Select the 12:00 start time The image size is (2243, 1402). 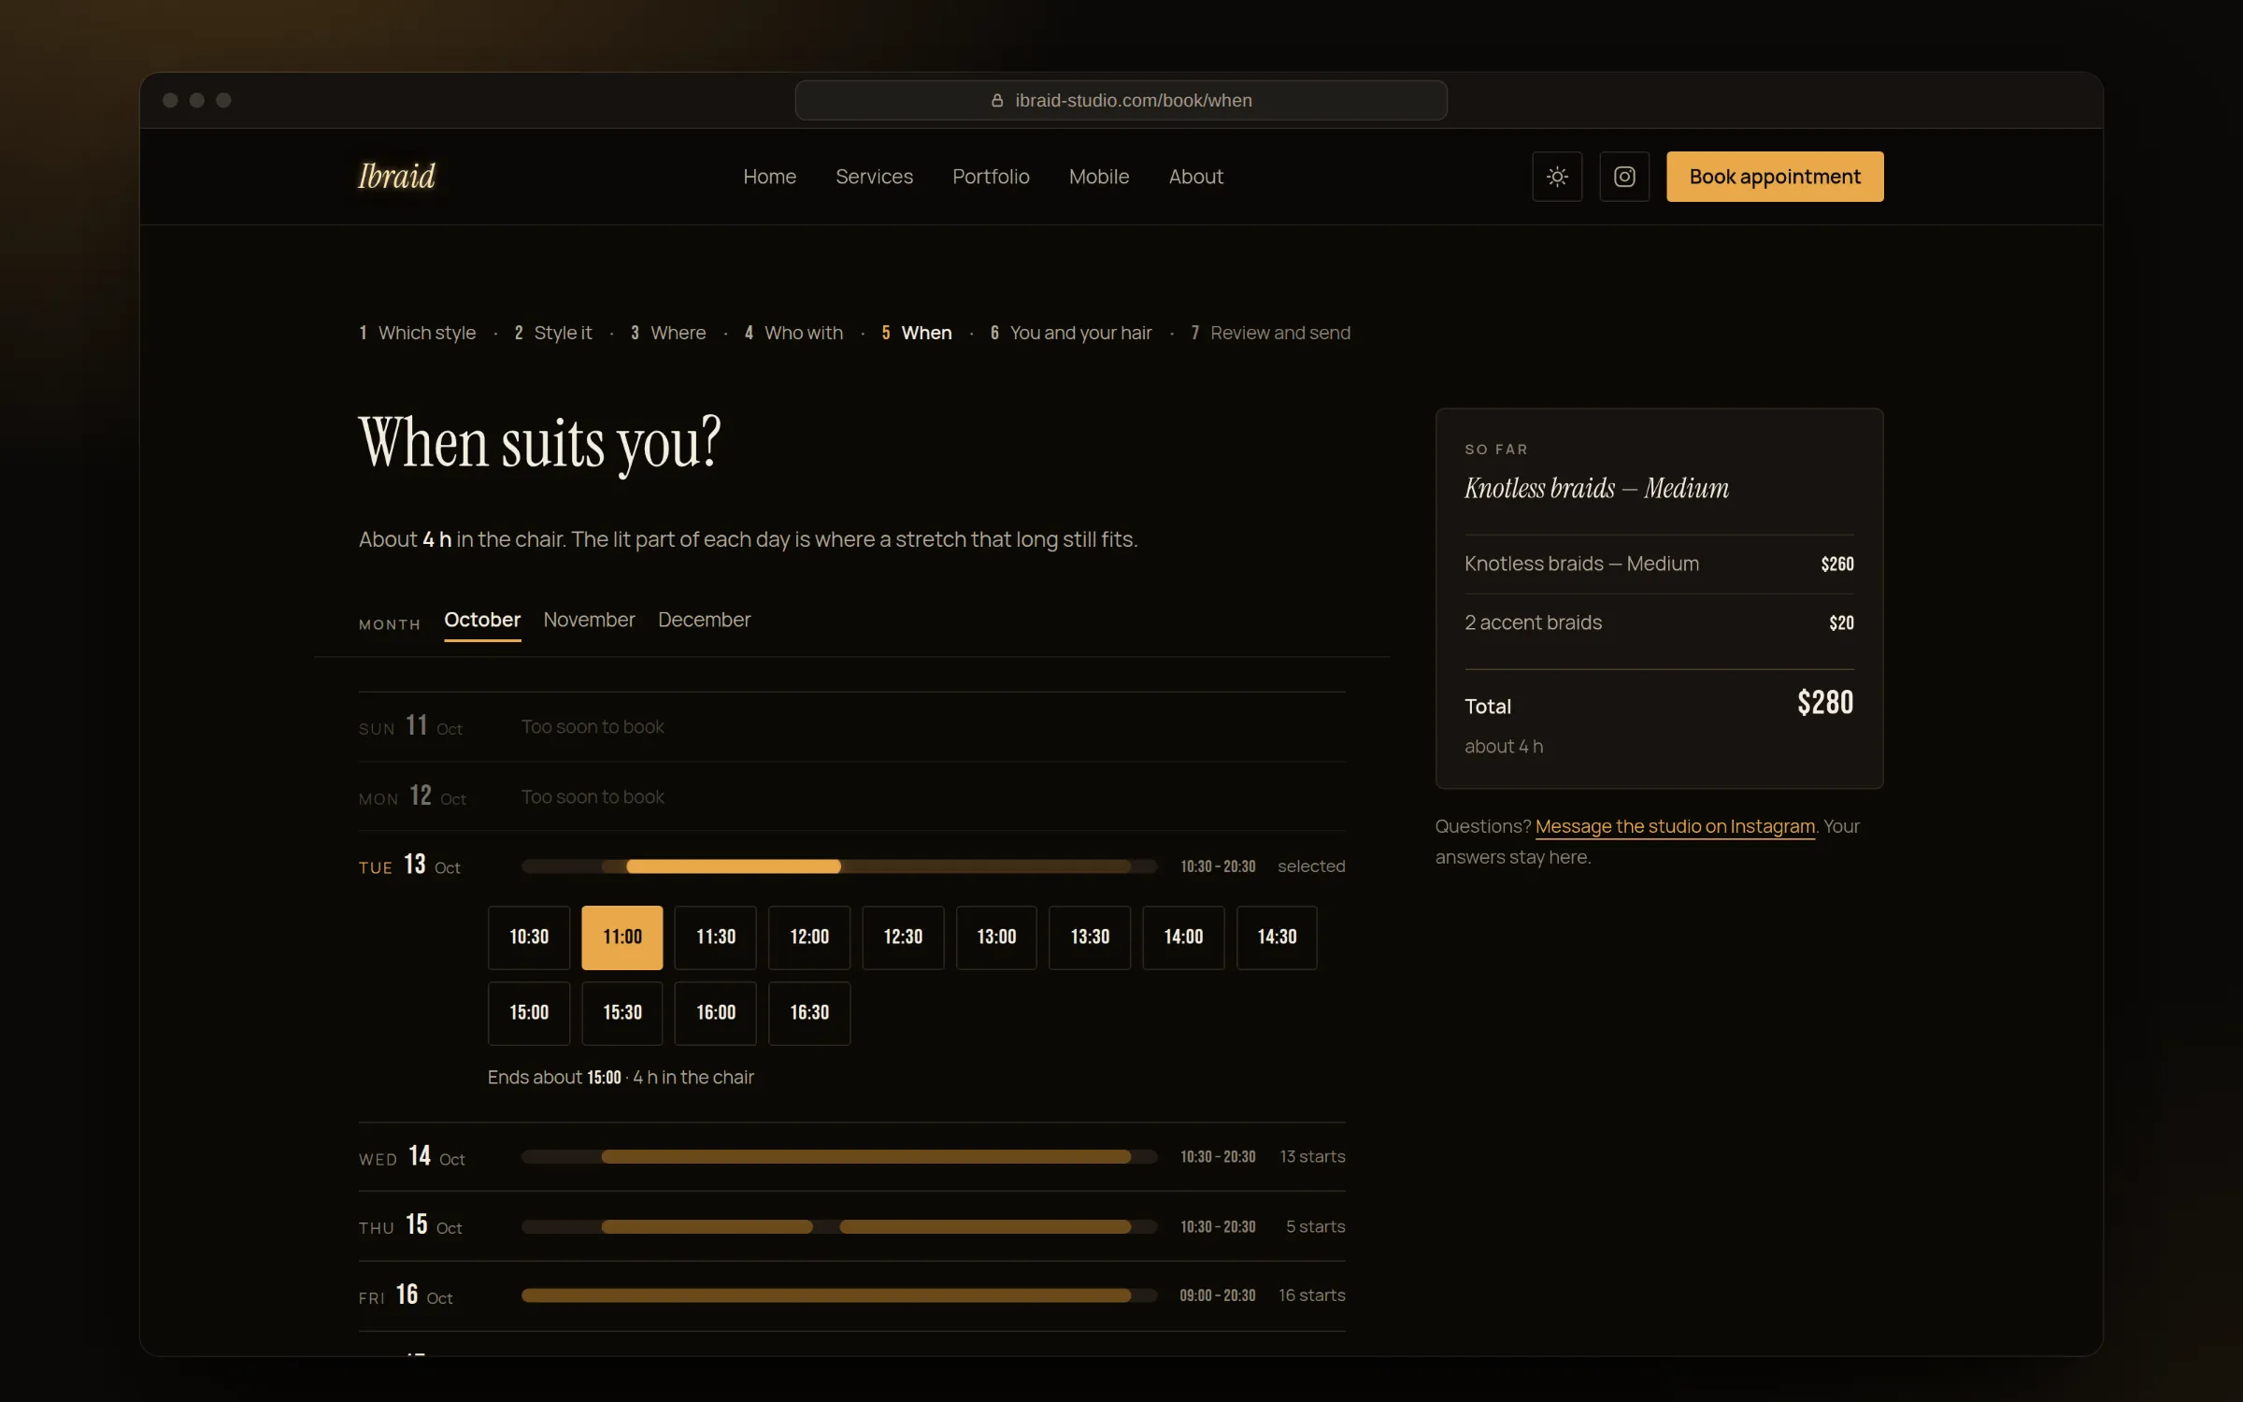[x=809, y=937]
